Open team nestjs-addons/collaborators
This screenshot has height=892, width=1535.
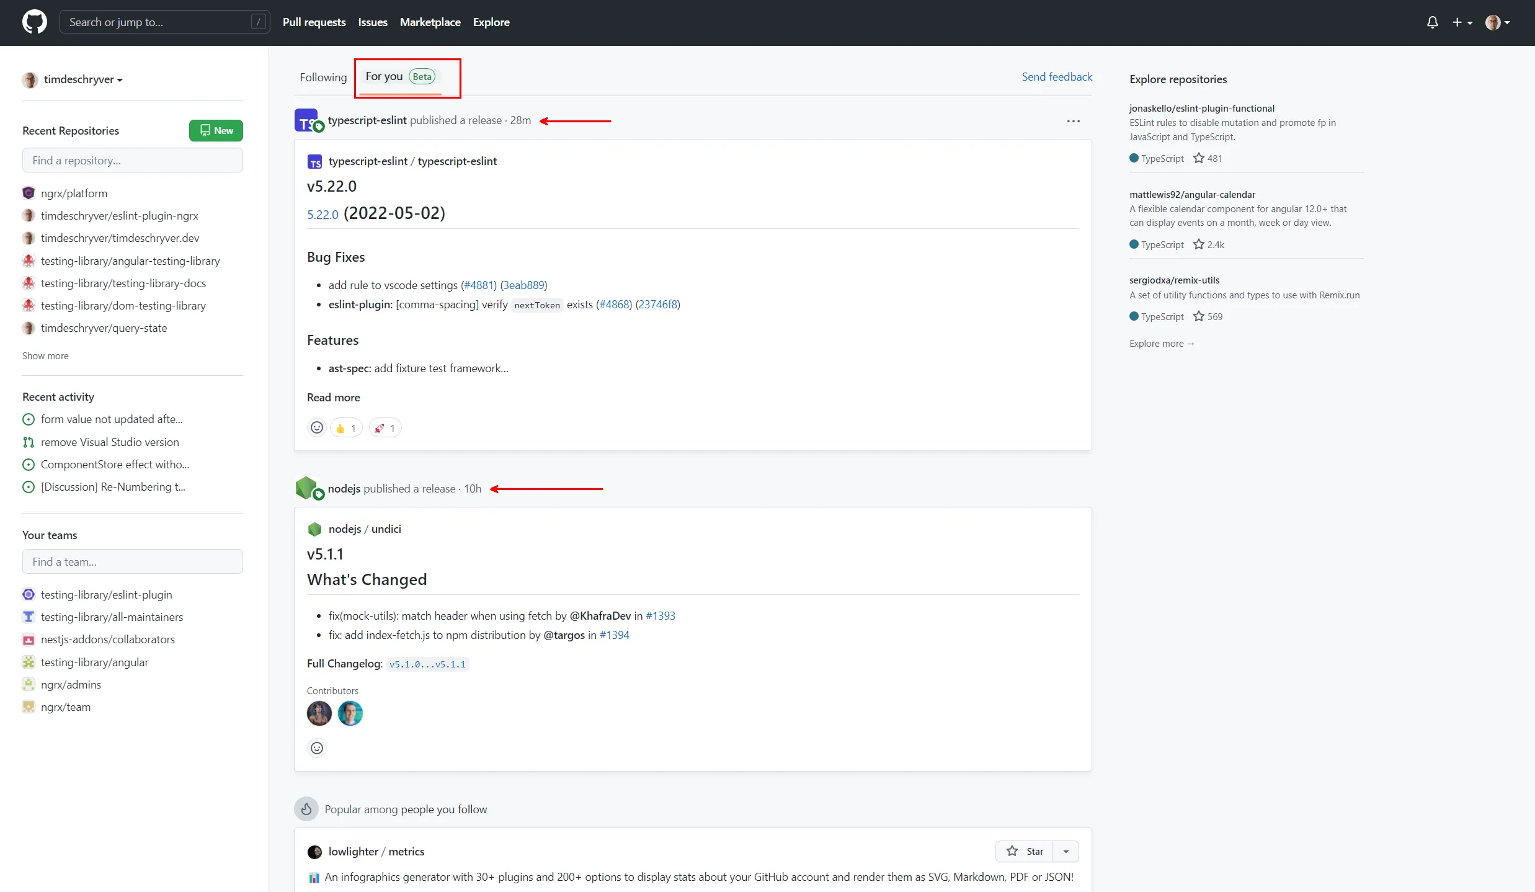point(108,639)
